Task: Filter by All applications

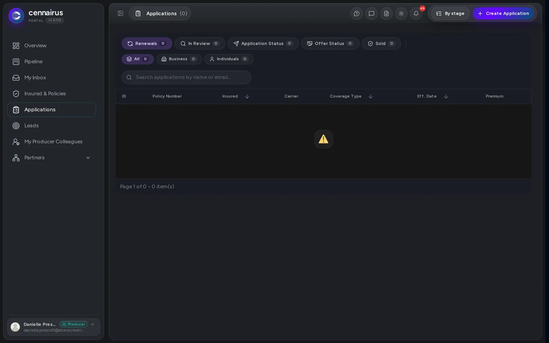Action: 138,59
